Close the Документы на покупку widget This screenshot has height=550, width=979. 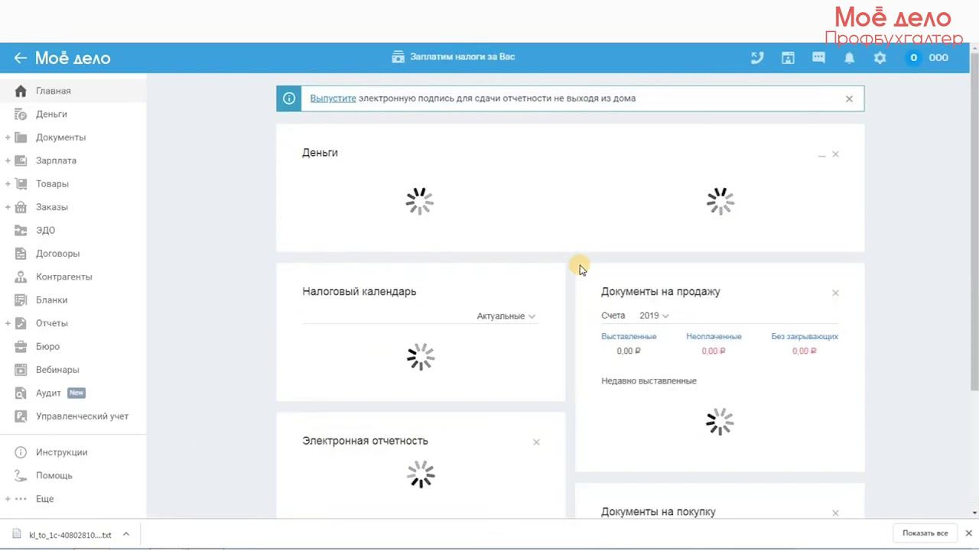pyautogui.click(x=835, y=513)
